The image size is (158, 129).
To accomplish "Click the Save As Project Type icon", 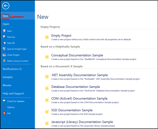I will 4,49.
